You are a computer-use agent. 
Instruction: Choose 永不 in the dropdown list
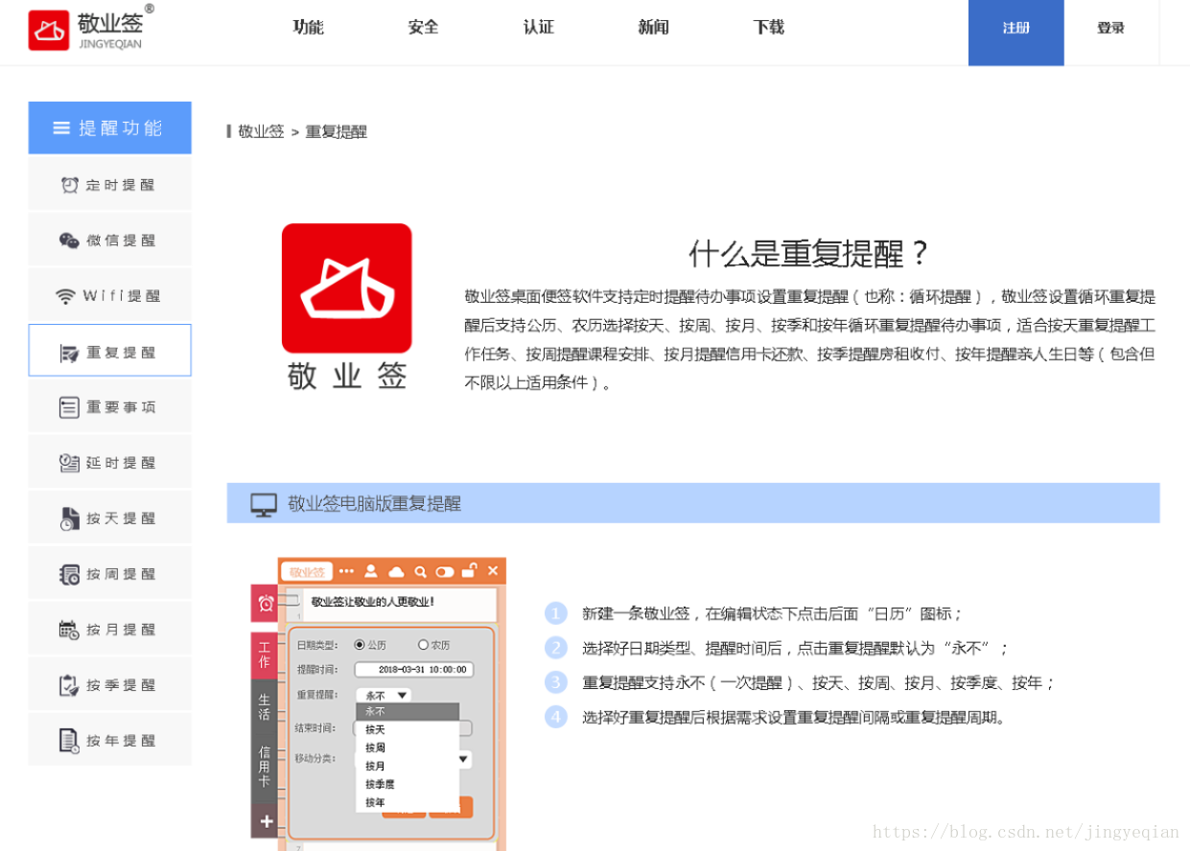(408, 712)
